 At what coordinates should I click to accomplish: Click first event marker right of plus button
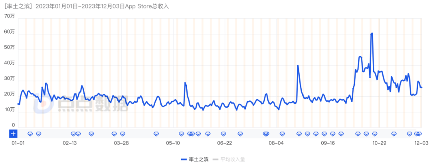30,134
